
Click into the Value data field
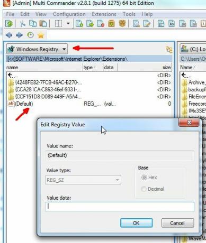pos(120,207)
